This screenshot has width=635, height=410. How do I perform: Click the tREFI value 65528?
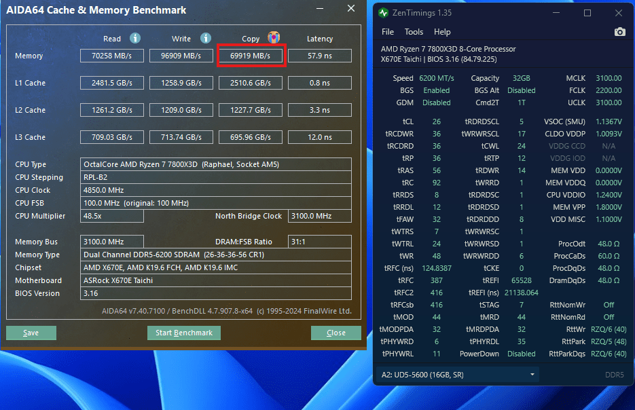click(522, 280)
